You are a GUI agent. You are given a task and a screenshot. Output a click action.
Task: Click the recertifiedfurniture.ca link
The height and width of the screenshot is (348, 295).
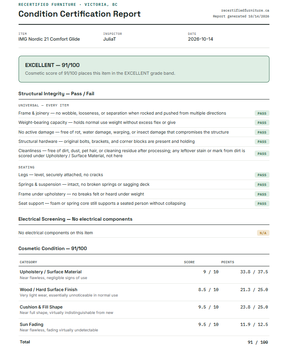pos(245,10)
